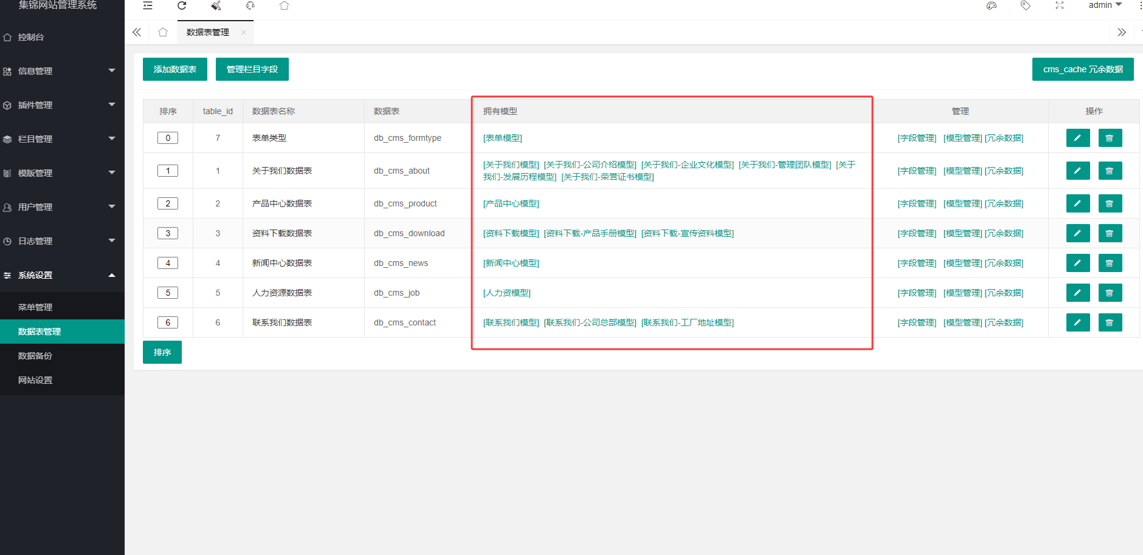
Task: Open the theme palette icon
Action: click(992, 5)
